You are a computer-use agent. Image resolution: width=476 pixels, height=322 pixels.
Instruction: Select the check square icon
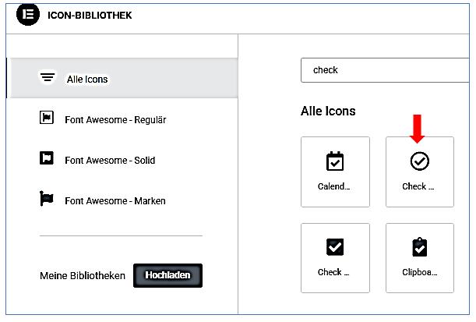click(334, 247)
